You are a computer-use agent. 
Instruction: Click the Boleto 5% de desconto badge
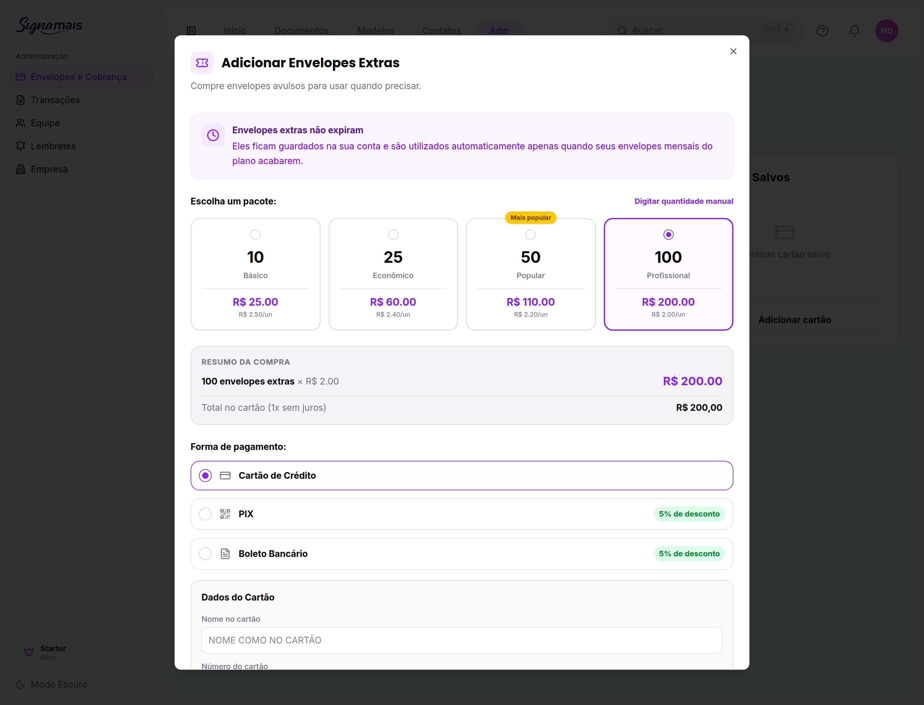[689, 554]
